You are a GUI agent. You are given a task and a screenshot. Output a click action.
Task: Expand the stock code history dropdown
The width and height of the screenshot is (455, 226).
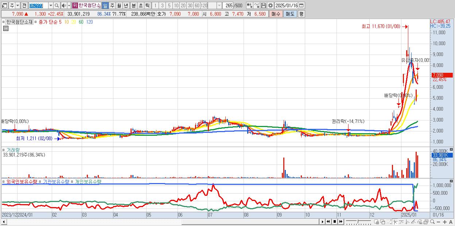[x=51, y=5]
